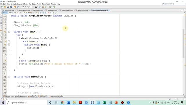Click the Find Selection magnifier icon
The image size is (186, 105).
pos(24,13)
